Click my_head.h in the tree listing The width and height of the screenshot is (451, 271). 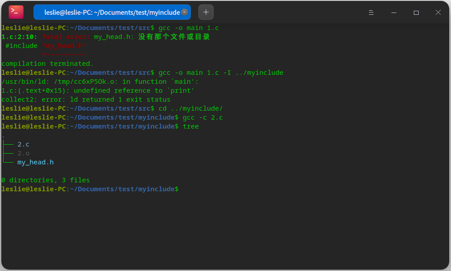tap(35, 162)
